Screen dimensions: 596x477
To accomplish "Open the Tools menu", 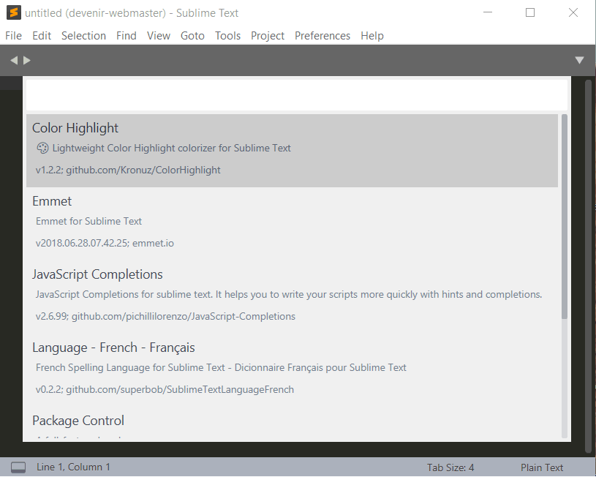I will click(227, 36).
